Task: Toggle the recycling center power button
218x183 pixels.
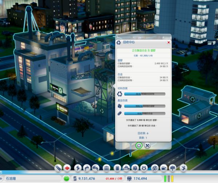Action: [x=139, y=146]
